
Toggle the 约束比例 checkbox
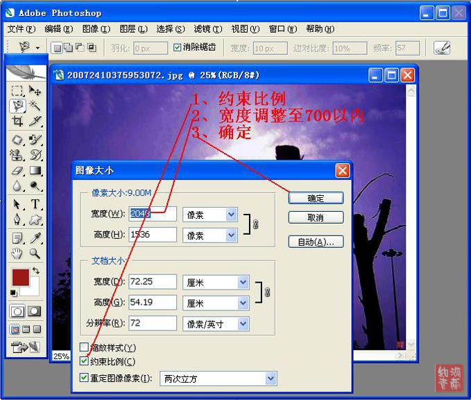(85, 361)
